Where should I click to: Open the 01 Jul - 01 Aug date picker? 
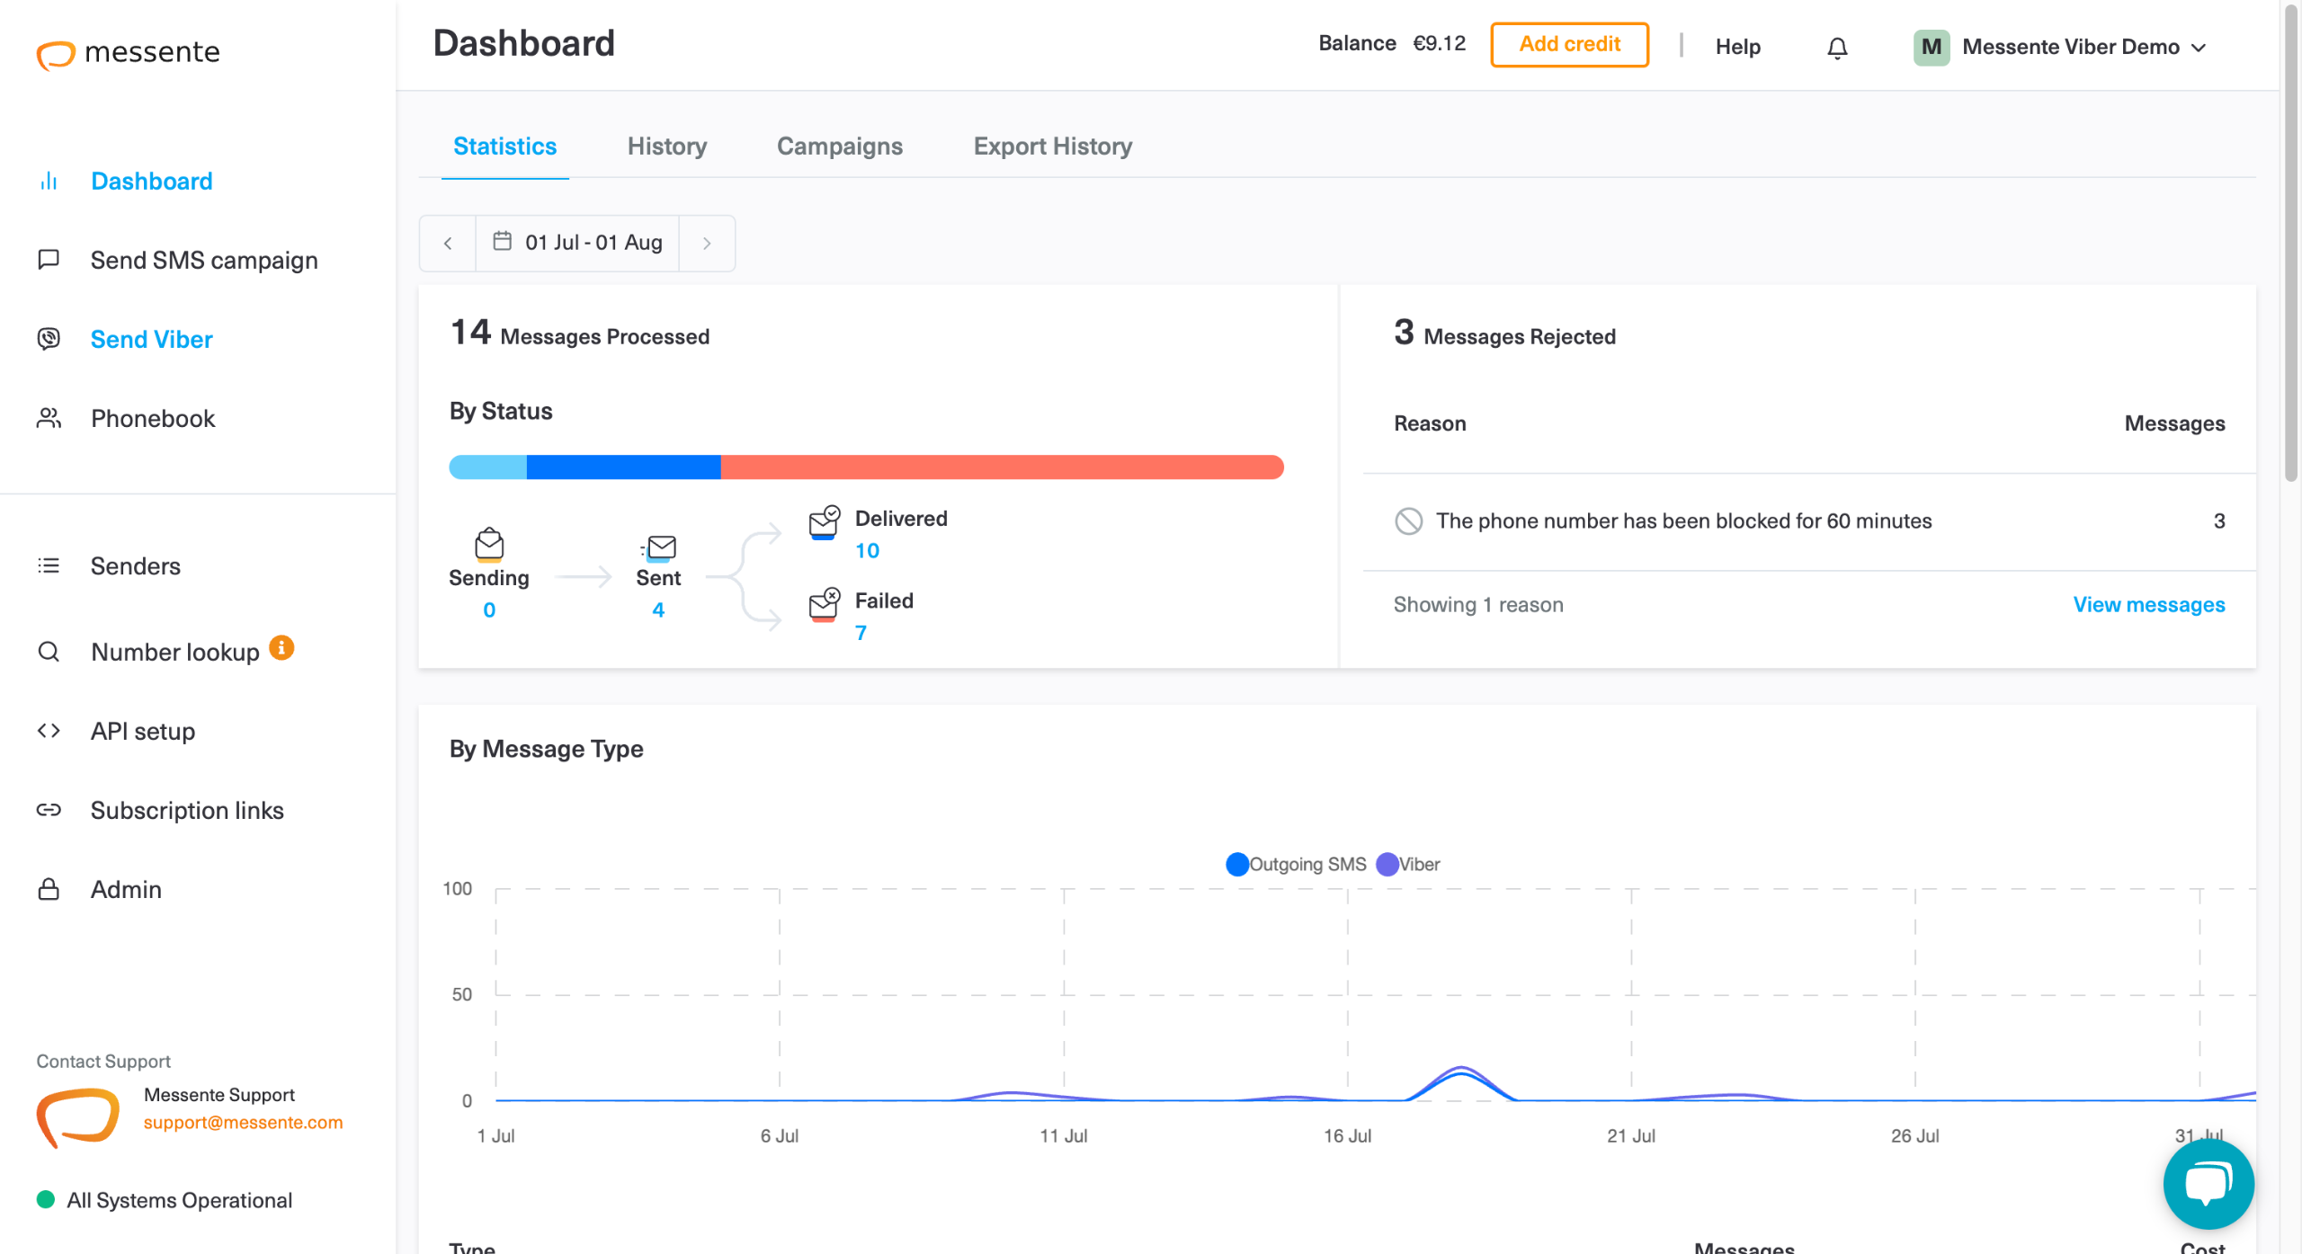point(577,243)
